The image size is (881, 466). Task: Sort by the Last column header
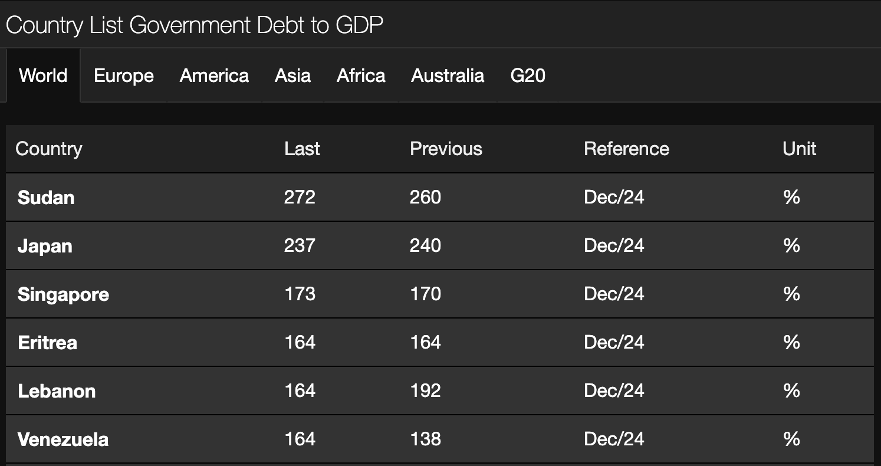[302, 149]
